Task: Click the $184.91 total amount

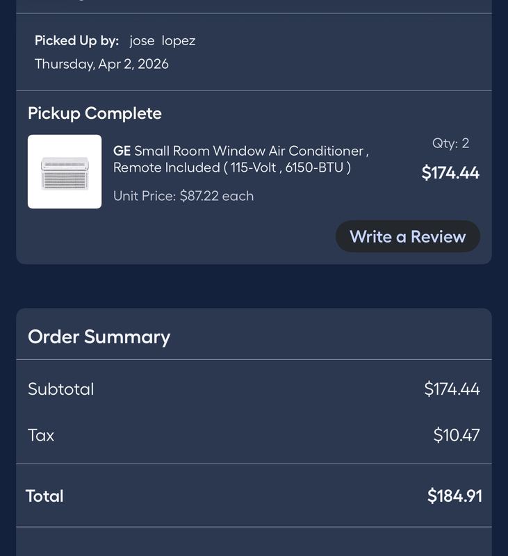Action: point(454,496)
